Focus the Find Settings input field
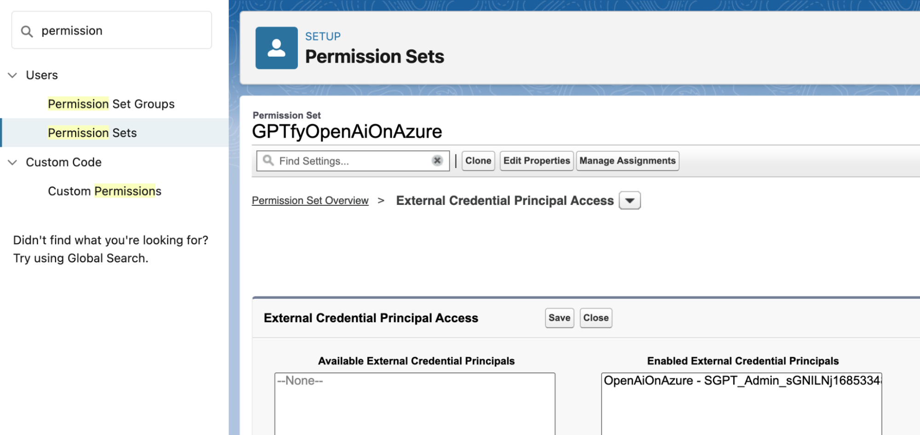Viewport: 920px width, 435px height. pos(352,161)
